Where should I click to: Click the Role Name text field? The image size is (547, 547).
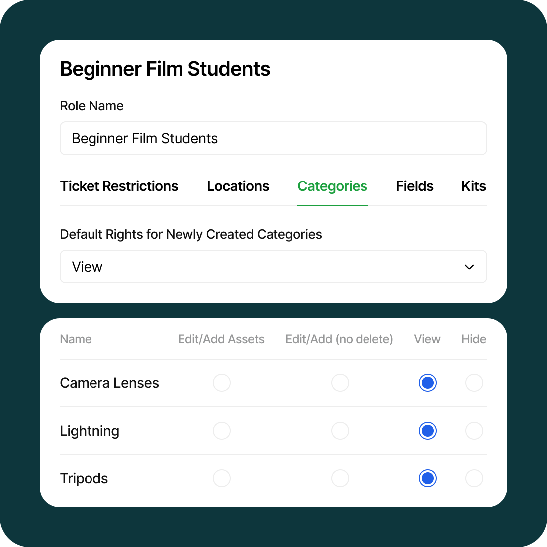(273, 138)
